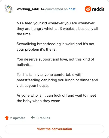Click the words 'the time' in first paragraph

[24, 34]
